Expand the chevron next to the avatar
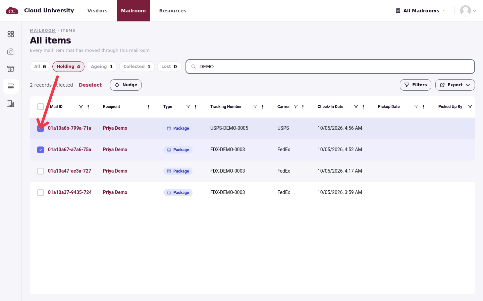This screenshot has width=483, height=301. tap(475, 11)
